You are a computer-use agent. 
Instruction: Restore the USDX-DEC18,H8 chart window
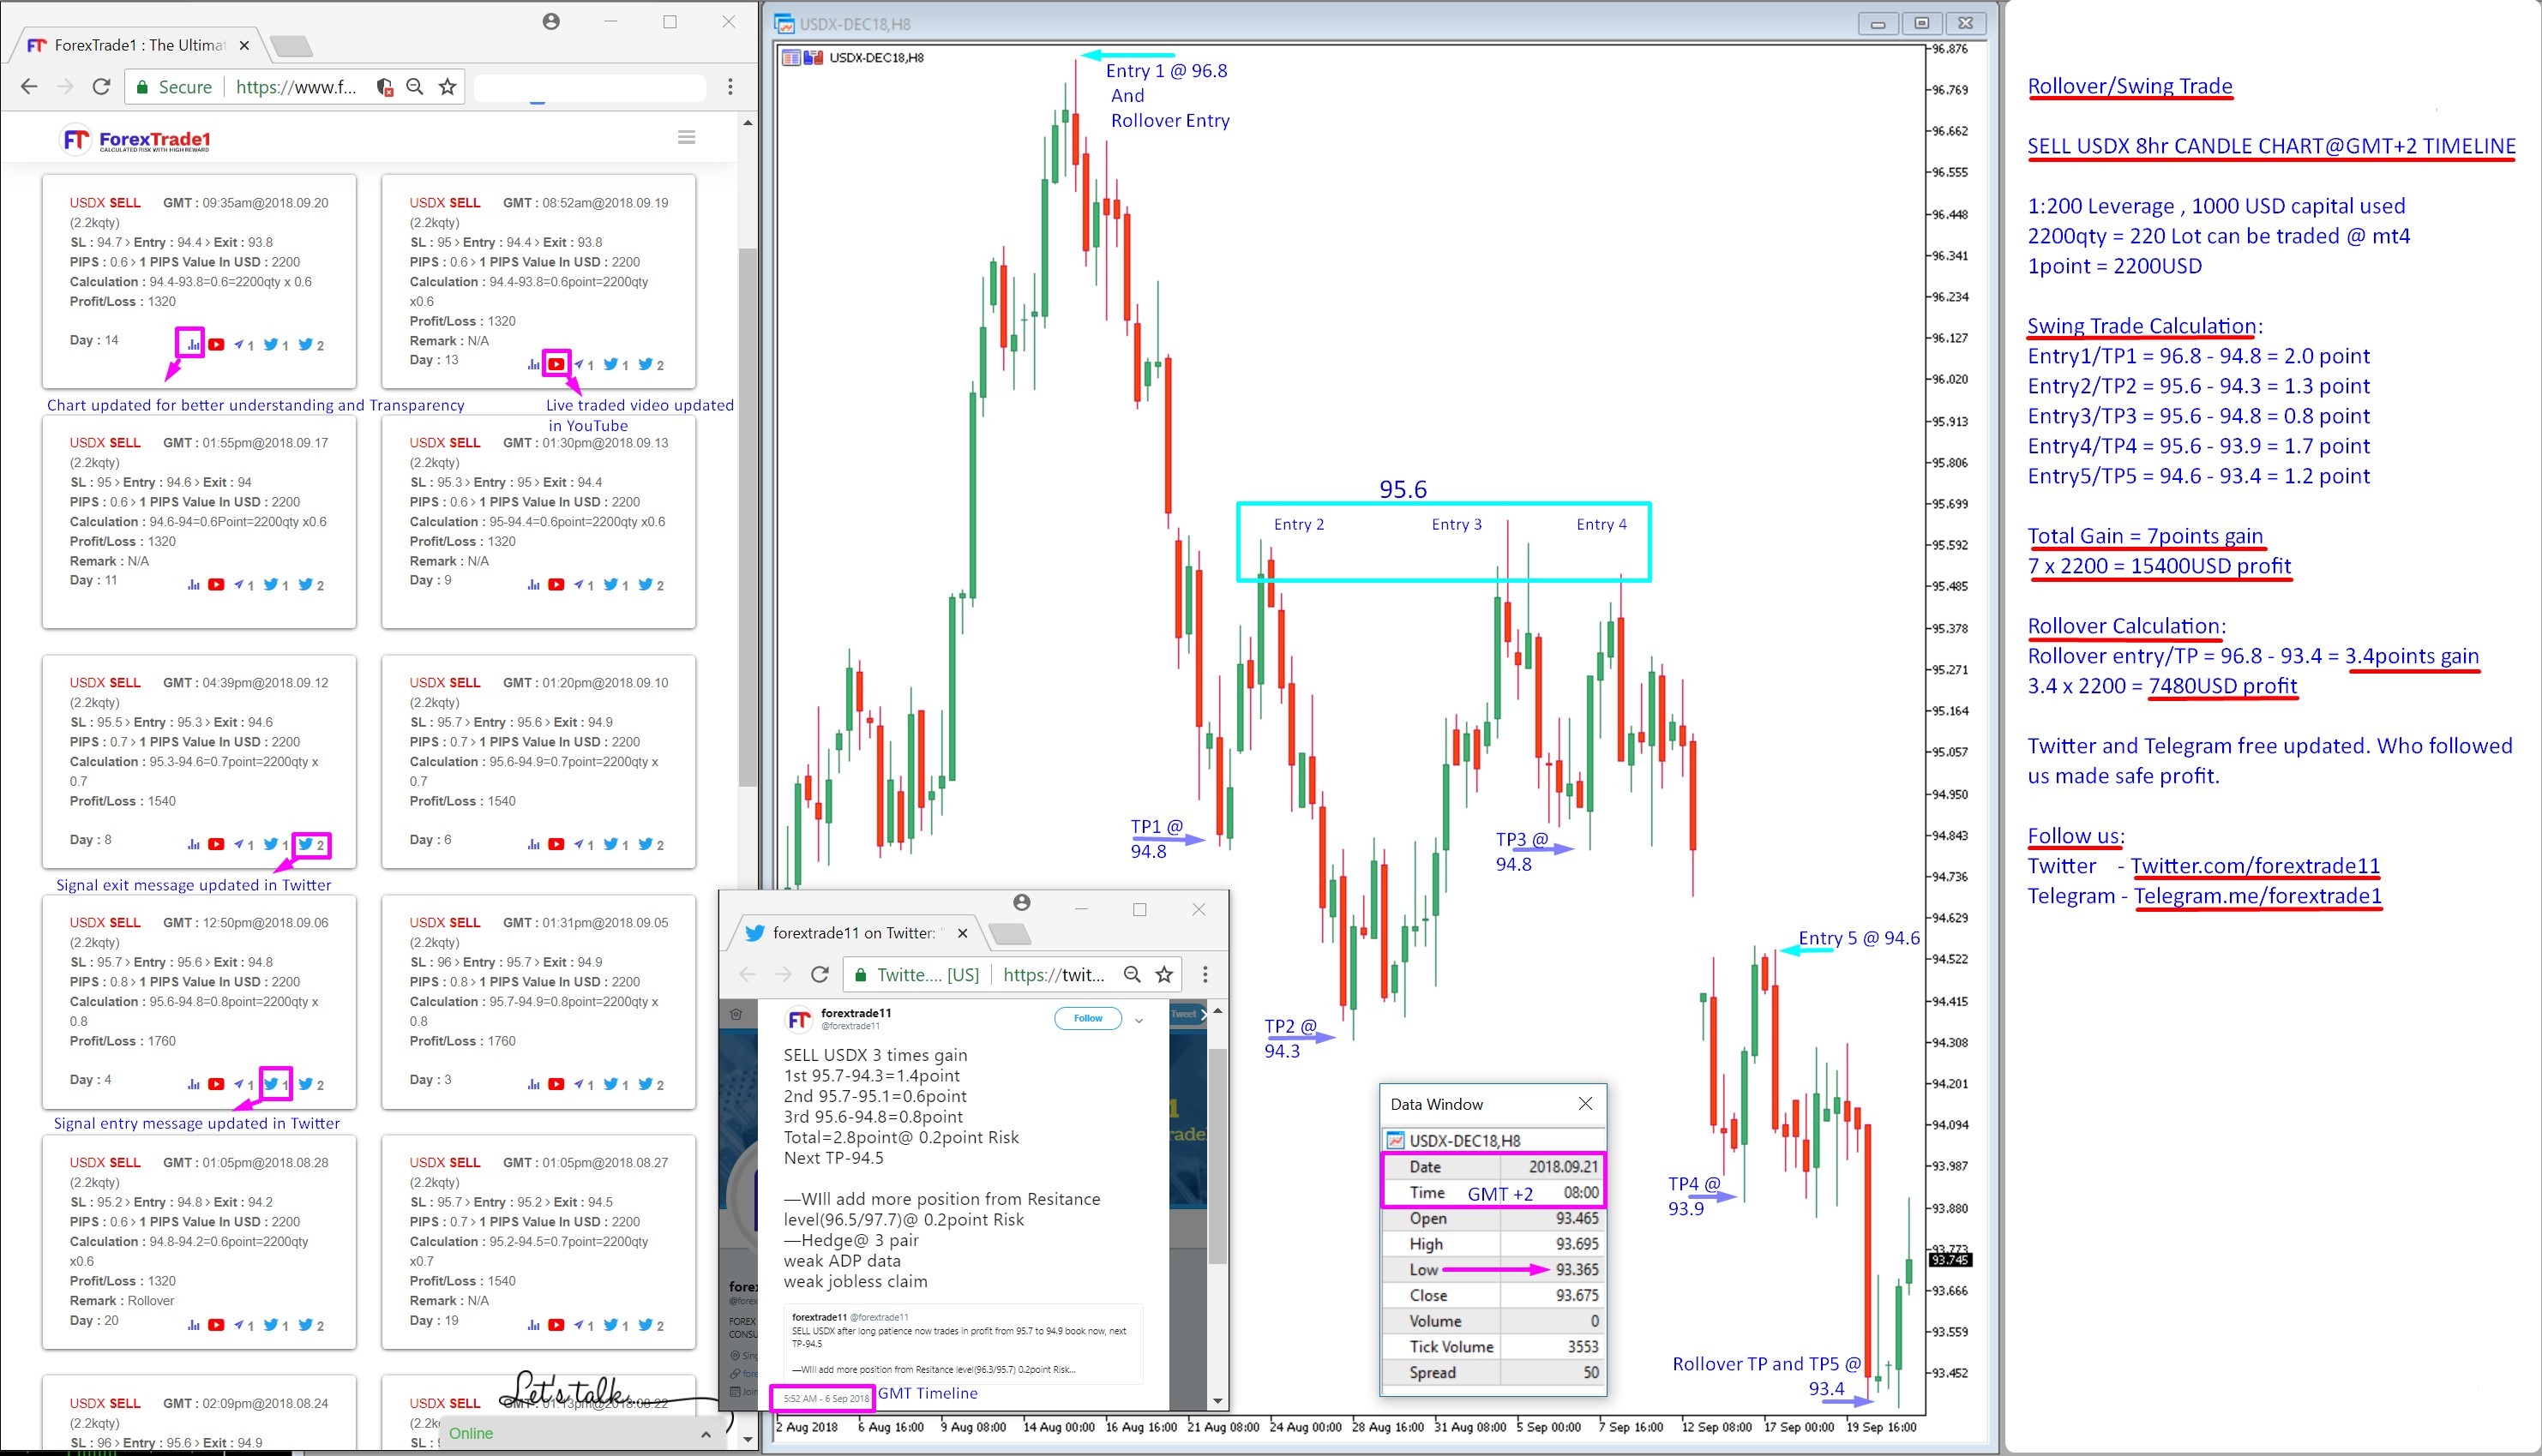pyautogui.click(x=1922, y=23)
